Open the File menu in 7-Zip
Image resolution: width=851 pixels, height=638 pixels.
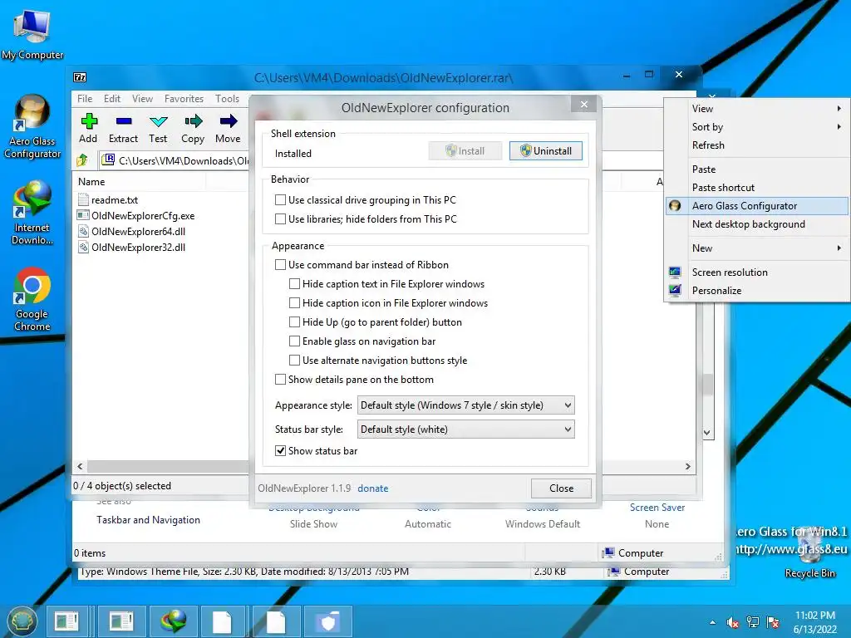85,99
